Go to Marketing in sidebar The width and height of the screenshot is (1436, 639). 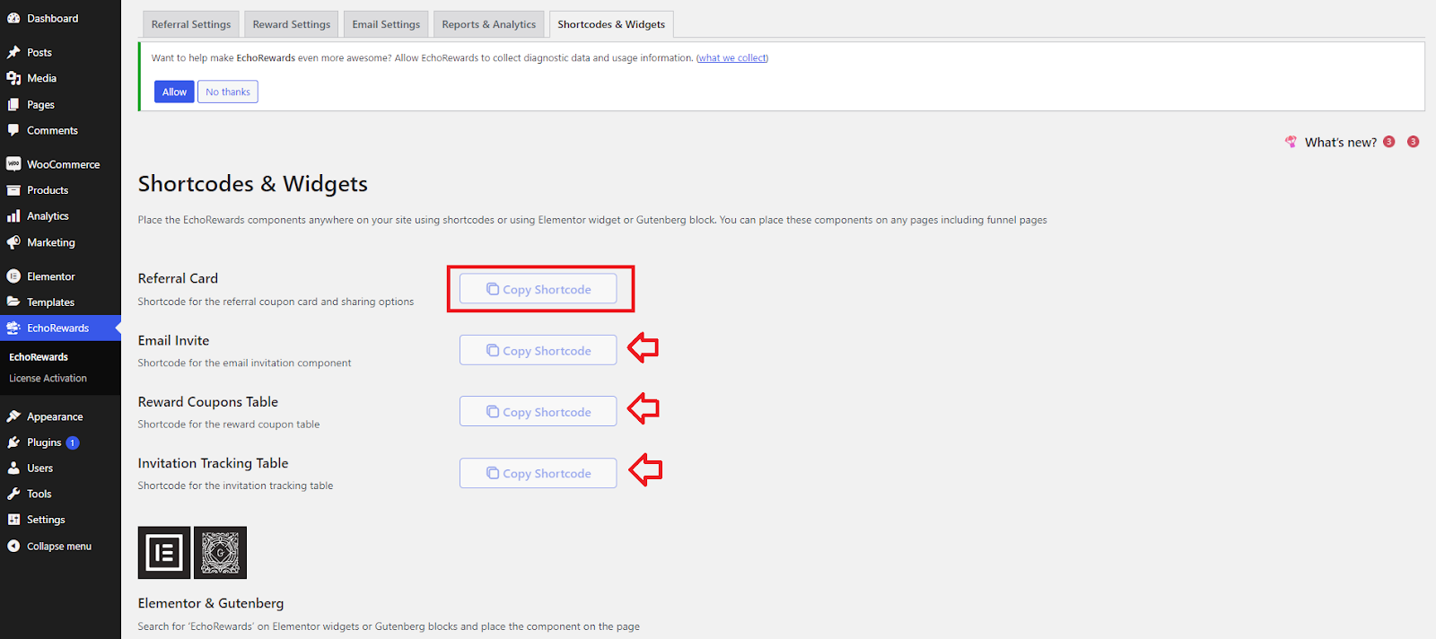[x=50, y=242]
